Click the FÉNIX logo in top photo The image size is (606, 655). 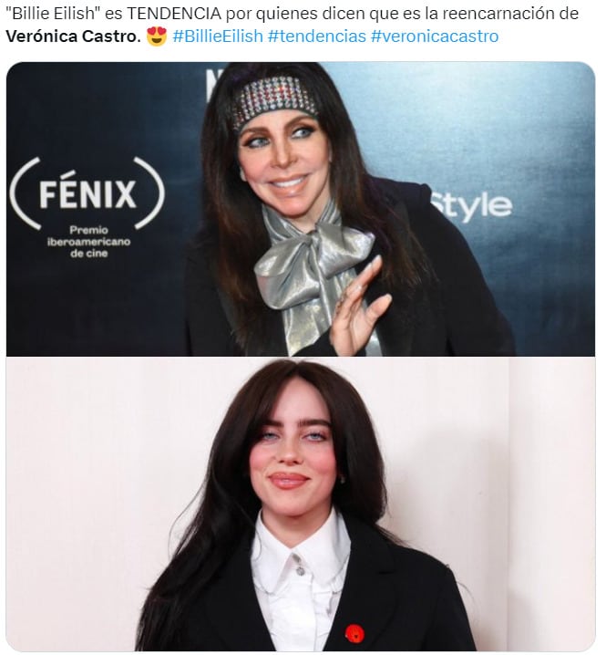pos(87,193)
